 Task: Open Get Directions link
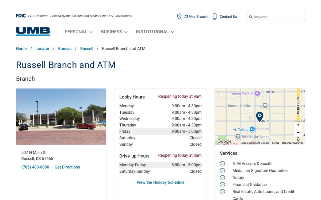pyautogui.click(x=67, y=167)
